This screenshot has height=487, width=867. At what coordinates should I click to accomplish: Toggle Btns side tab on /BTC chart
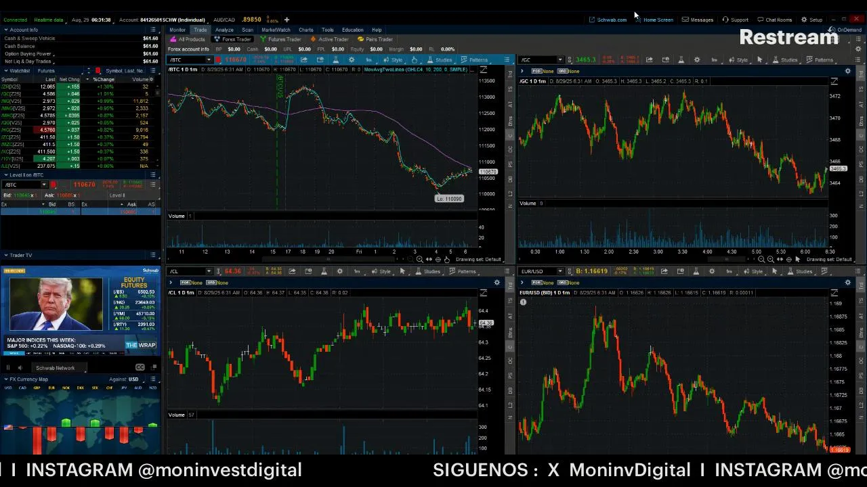pyautogui.click(x=511, y=120)
